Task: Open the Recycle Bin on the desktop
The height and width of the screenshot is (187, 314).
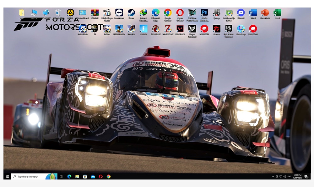Action: pos(58,13)
